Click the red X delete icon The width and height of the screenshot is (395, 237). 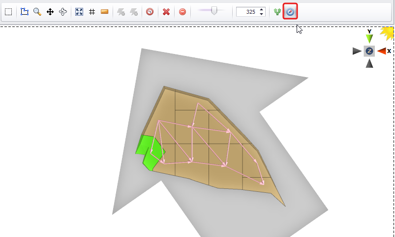coord(166,12)
